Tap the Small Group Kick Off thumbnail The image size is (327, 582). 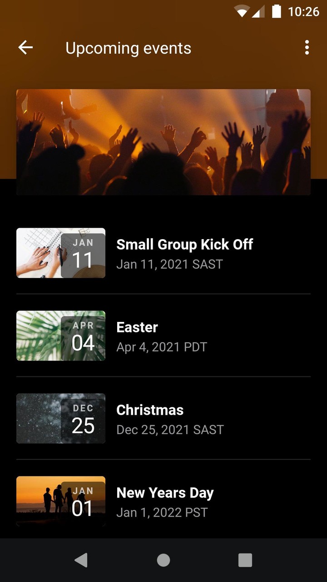(61, 253)
